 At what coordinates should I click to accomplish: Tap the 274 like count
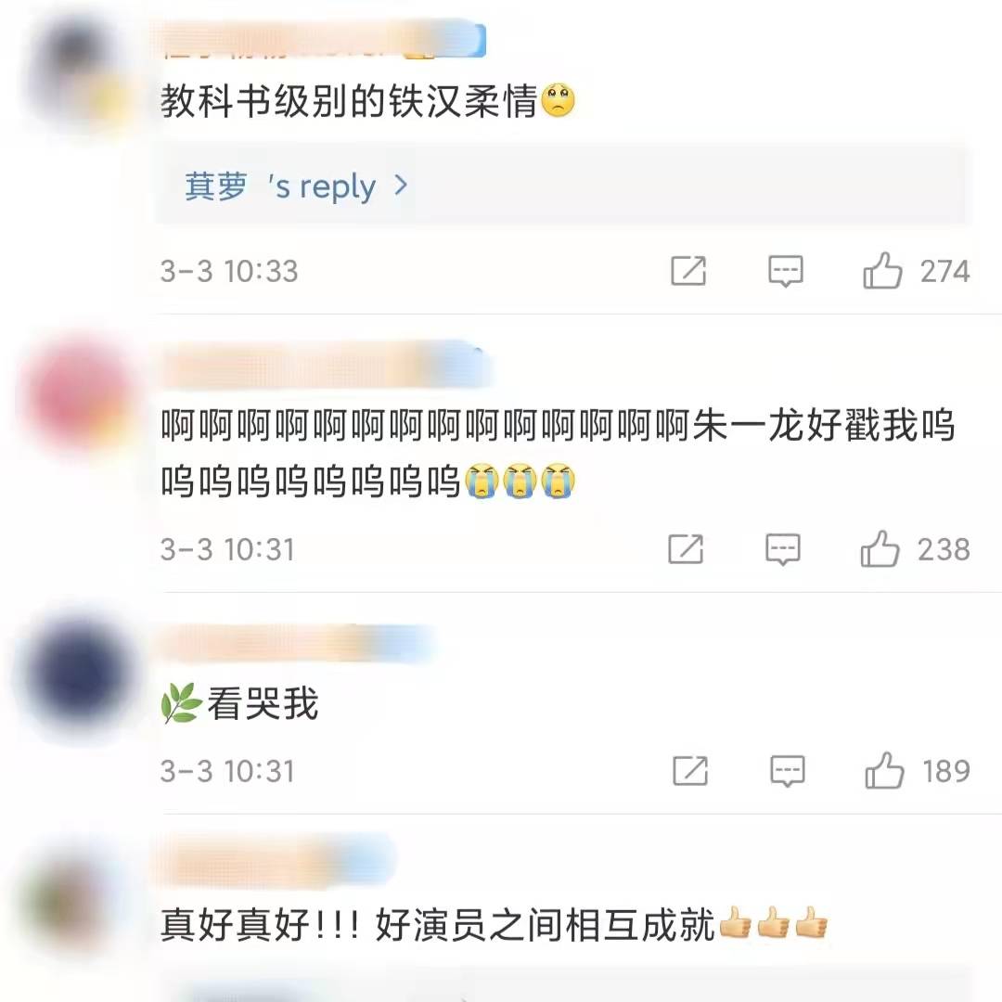pyautogui.click(x=945, y=271)
